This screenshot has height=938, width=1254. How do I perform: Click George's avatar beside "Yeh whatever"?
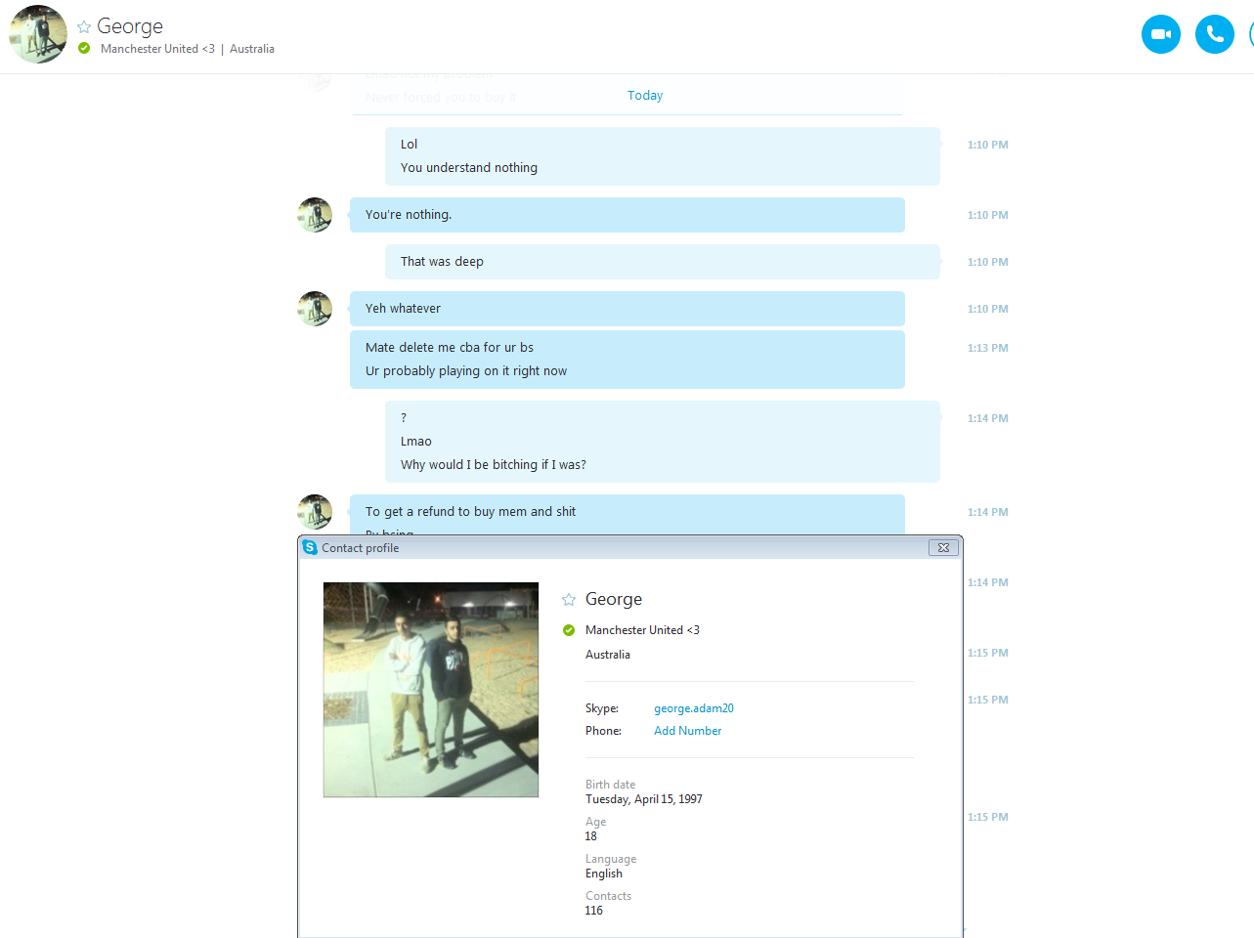pos(315,309)
